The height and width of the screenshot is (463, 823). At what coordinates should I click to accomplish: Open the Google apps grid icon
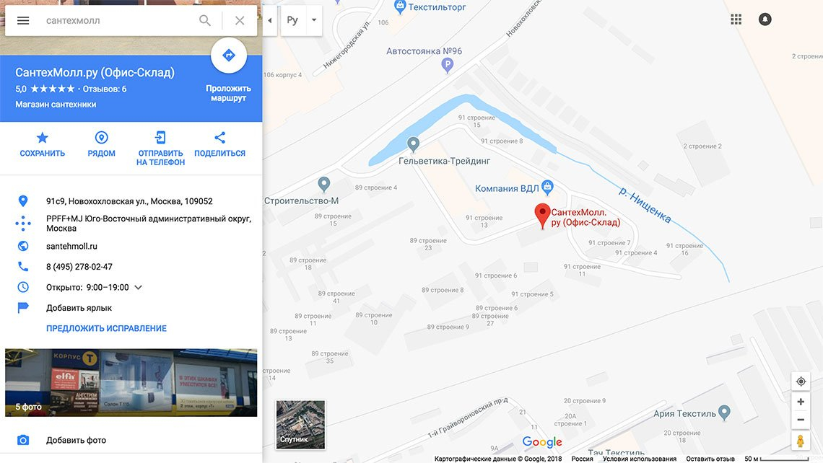(736, 19)
